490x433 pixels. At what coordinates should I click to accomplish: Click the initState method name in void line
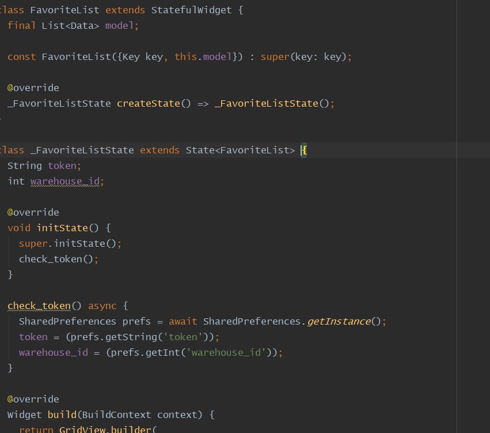62,228
